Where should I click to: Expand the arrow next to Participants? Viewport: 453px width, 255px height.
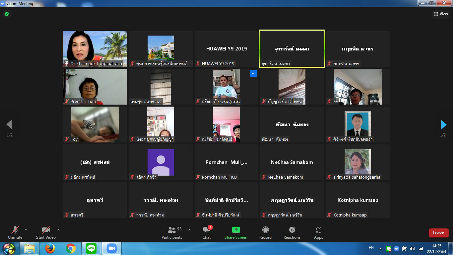[x=189, y=230]
